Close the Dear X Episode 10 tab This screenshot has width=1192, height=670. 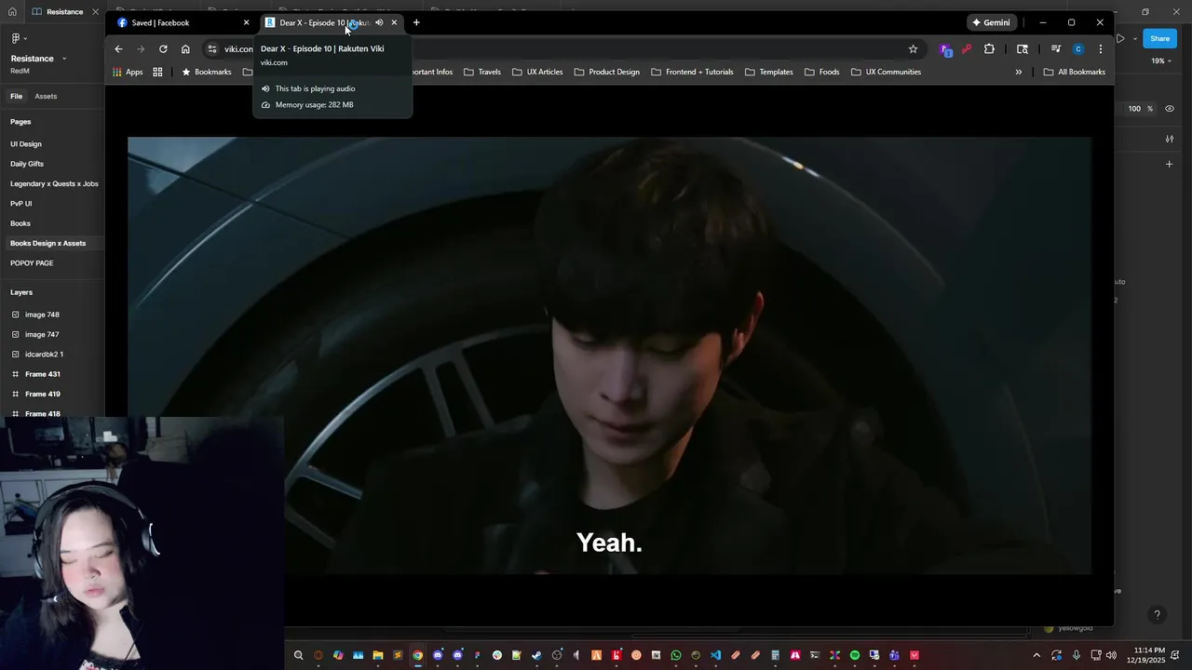pyautogui.click(x=394, y=22)
